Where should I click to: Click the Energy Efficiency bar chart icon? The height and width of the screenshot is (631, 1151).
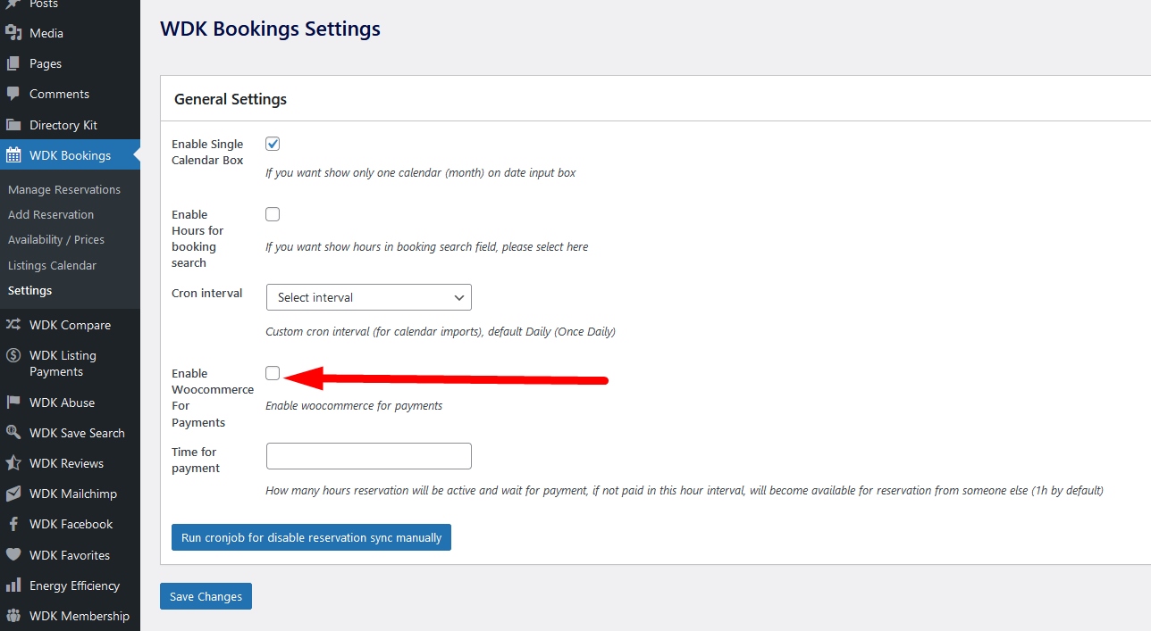point(13,585)
